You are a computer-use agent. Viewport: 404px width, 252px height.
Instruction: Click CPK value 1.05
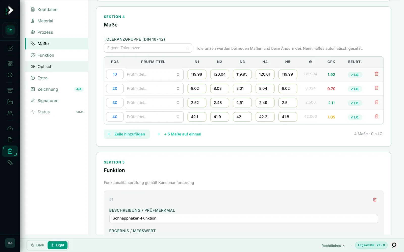331,117
